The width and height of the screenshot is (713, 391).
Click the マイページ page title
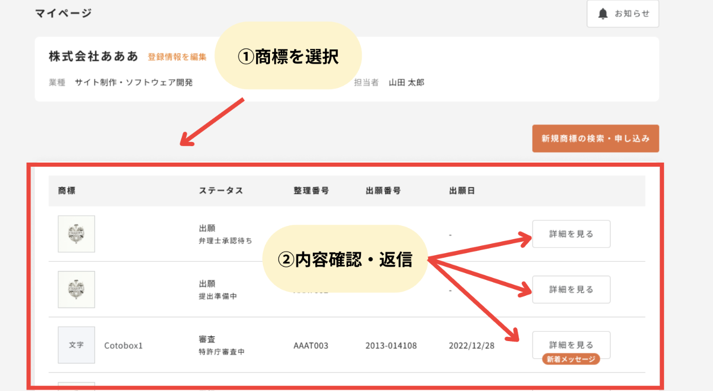coord(63,13)
